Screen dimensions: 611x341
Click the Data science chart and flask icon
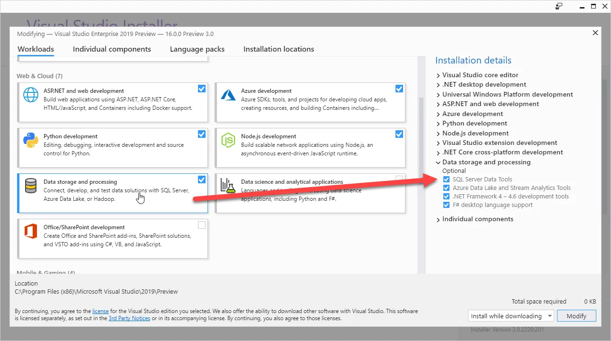click(228, 186)
